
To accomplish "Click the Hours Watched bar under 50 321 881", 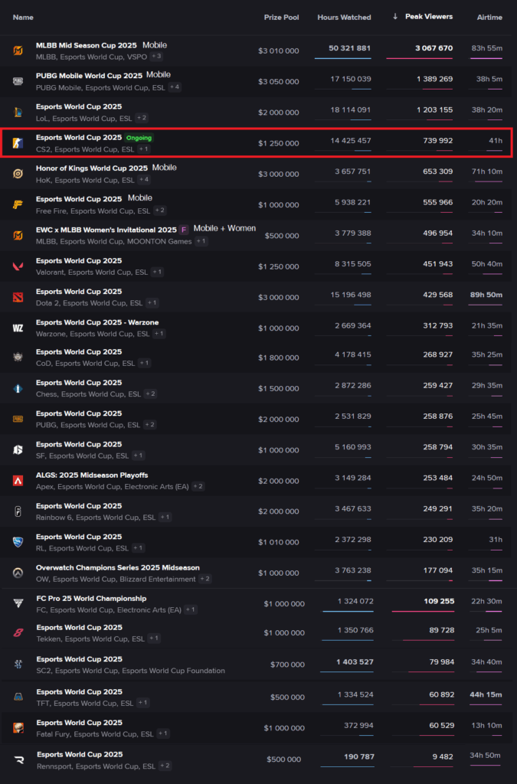I will (342, 57).
